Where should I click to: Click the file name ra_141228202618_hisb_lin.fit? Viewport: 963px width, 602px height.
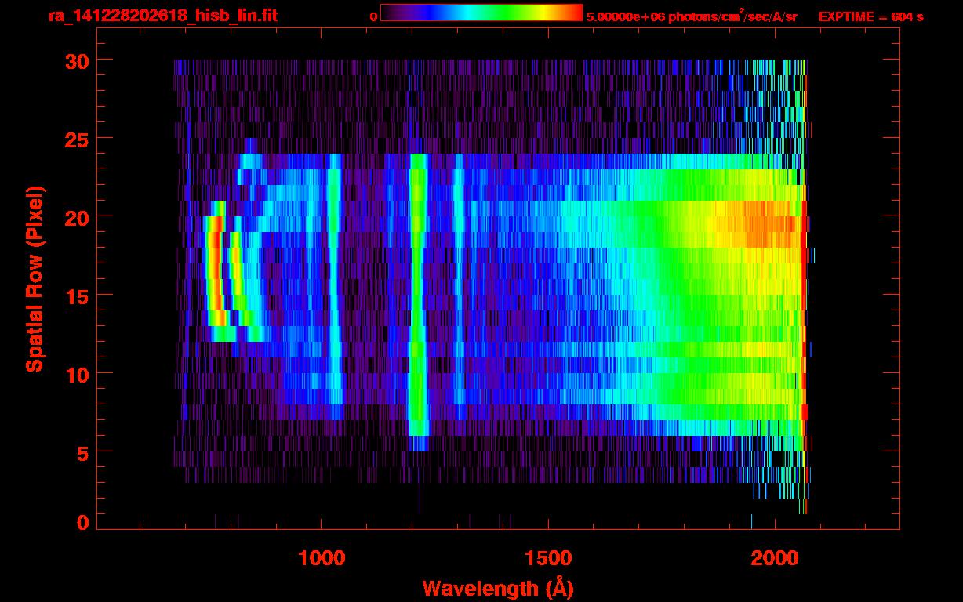tap(162, 16)
